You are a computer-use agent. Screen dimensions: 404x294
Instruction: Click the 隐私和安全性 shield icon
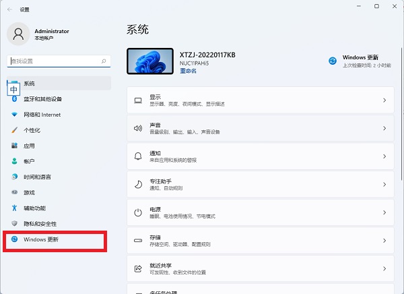pos(14,223)
